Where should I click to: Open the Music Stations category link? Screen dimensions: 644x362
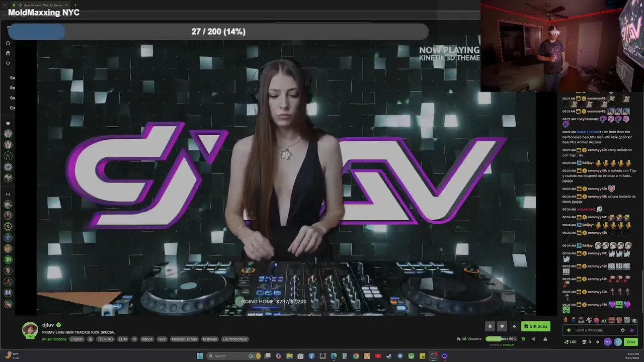54,339
